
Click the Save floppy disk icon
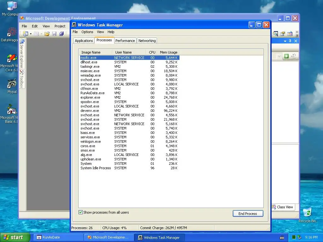[x=54, y=34]
